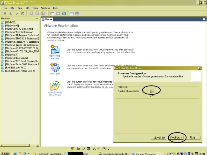Image resolution: width=207 pixels, height=155 pixels.
Task: Click Favorites horizontal scrollbar right arrow
Action: (38, 145)
